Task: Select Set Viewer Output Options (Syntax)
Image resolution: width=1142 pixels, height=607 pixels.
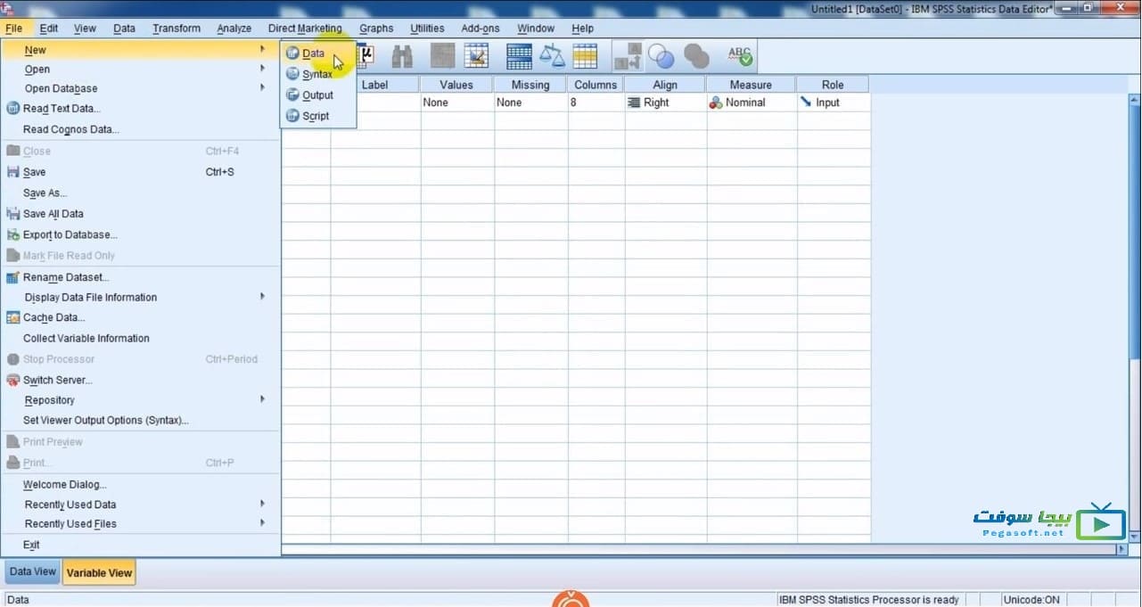Action: pyautogui.click(x=140, y=420)
